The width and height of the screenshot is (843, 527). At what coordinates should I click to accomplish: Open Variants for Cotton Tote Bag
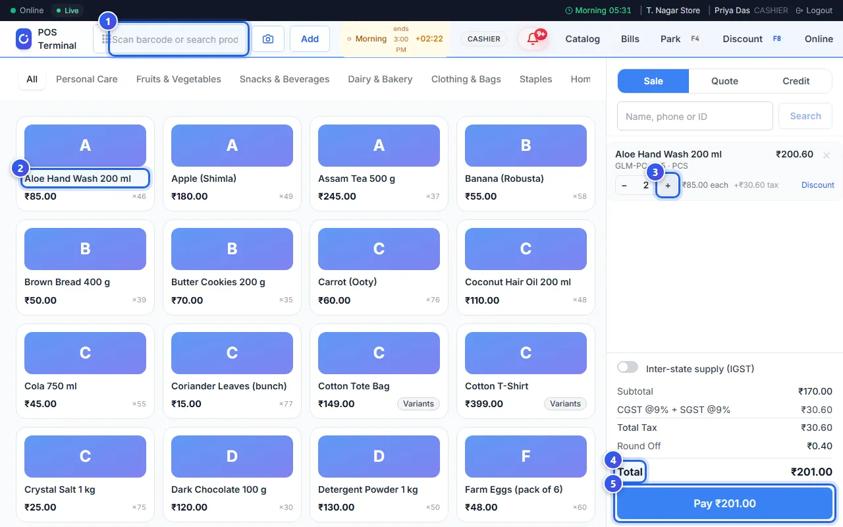pyautogui.click(x=418, y=404)
